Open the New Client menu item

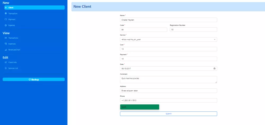pos(34,7)
